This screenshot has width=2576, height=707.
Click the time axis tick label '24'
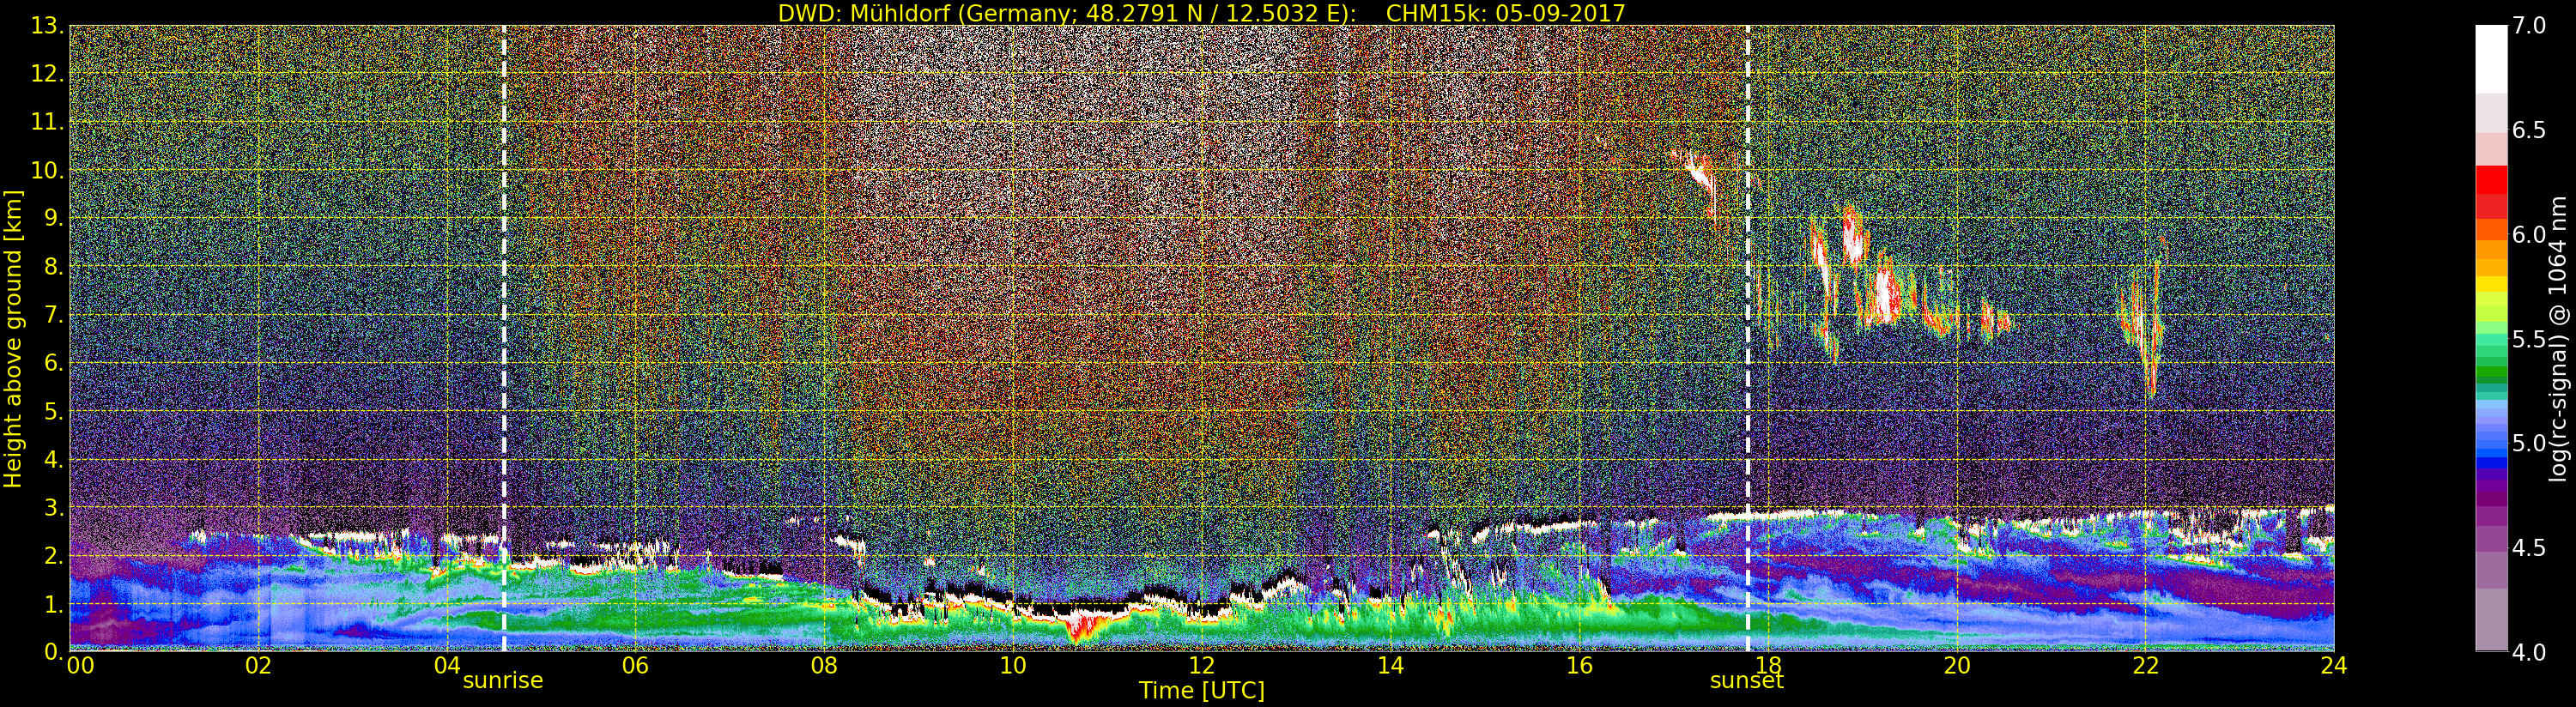(2334, 665)
